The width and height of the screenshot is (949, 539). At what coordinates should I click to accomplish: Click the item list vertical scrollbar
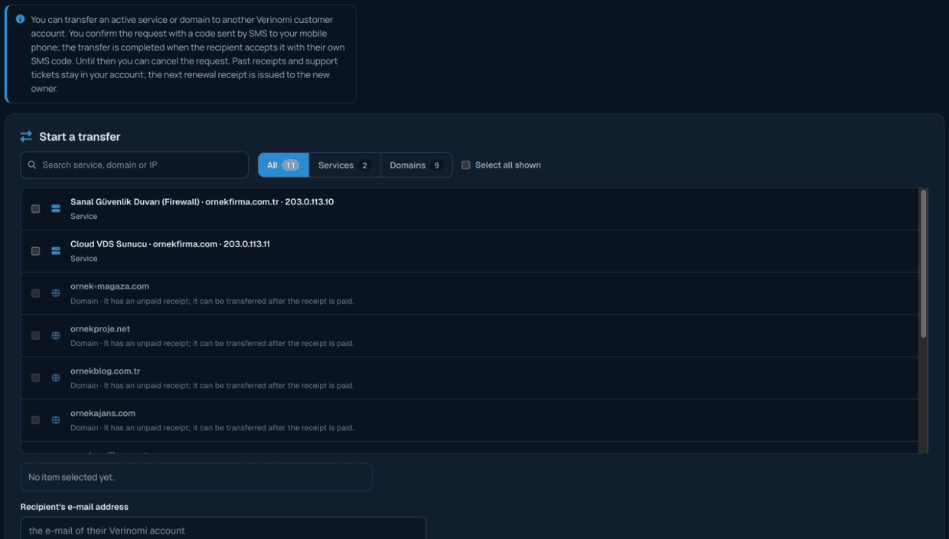(x=924, y=263)
